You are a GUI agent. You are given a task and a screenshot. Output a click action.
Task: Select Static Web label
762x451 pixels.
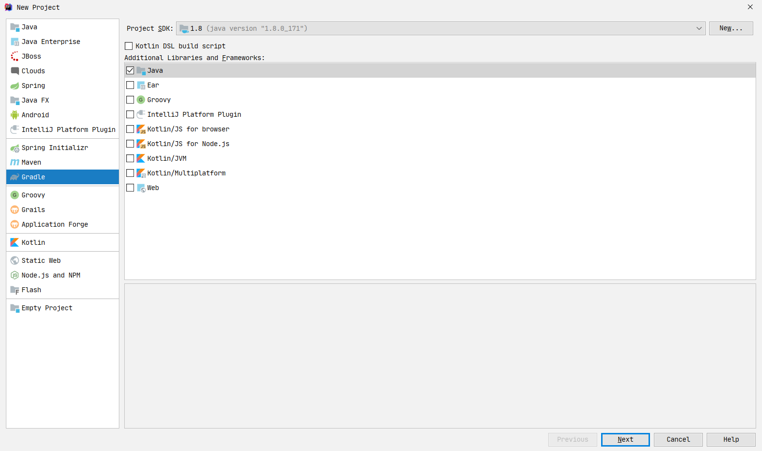(x=41, y=260)
